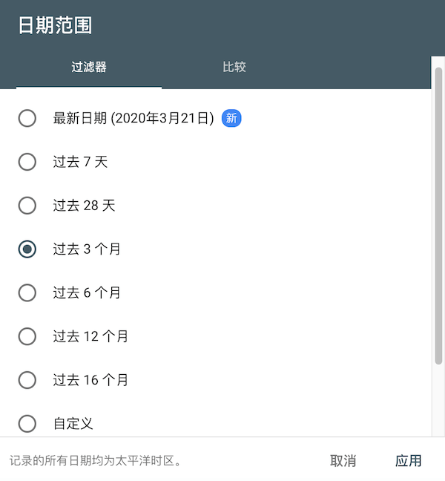Click the selected 过去 3 个月 radio button
This screenshot has height=481, width=445.
pyautogui.click(x=27, y=249)
